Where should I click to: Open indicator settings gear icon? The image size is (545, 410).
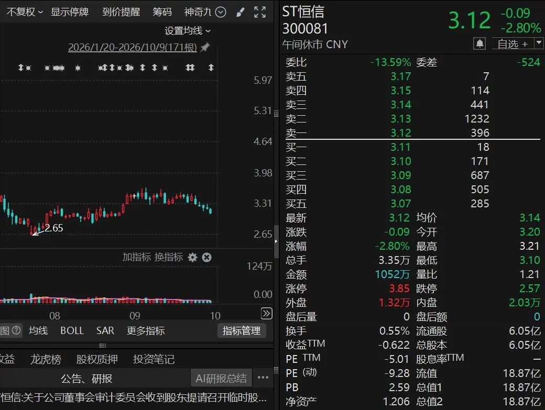tap(192, 257)
